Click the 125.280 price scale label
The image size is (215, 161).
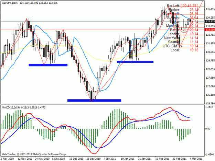coord(210,103)
